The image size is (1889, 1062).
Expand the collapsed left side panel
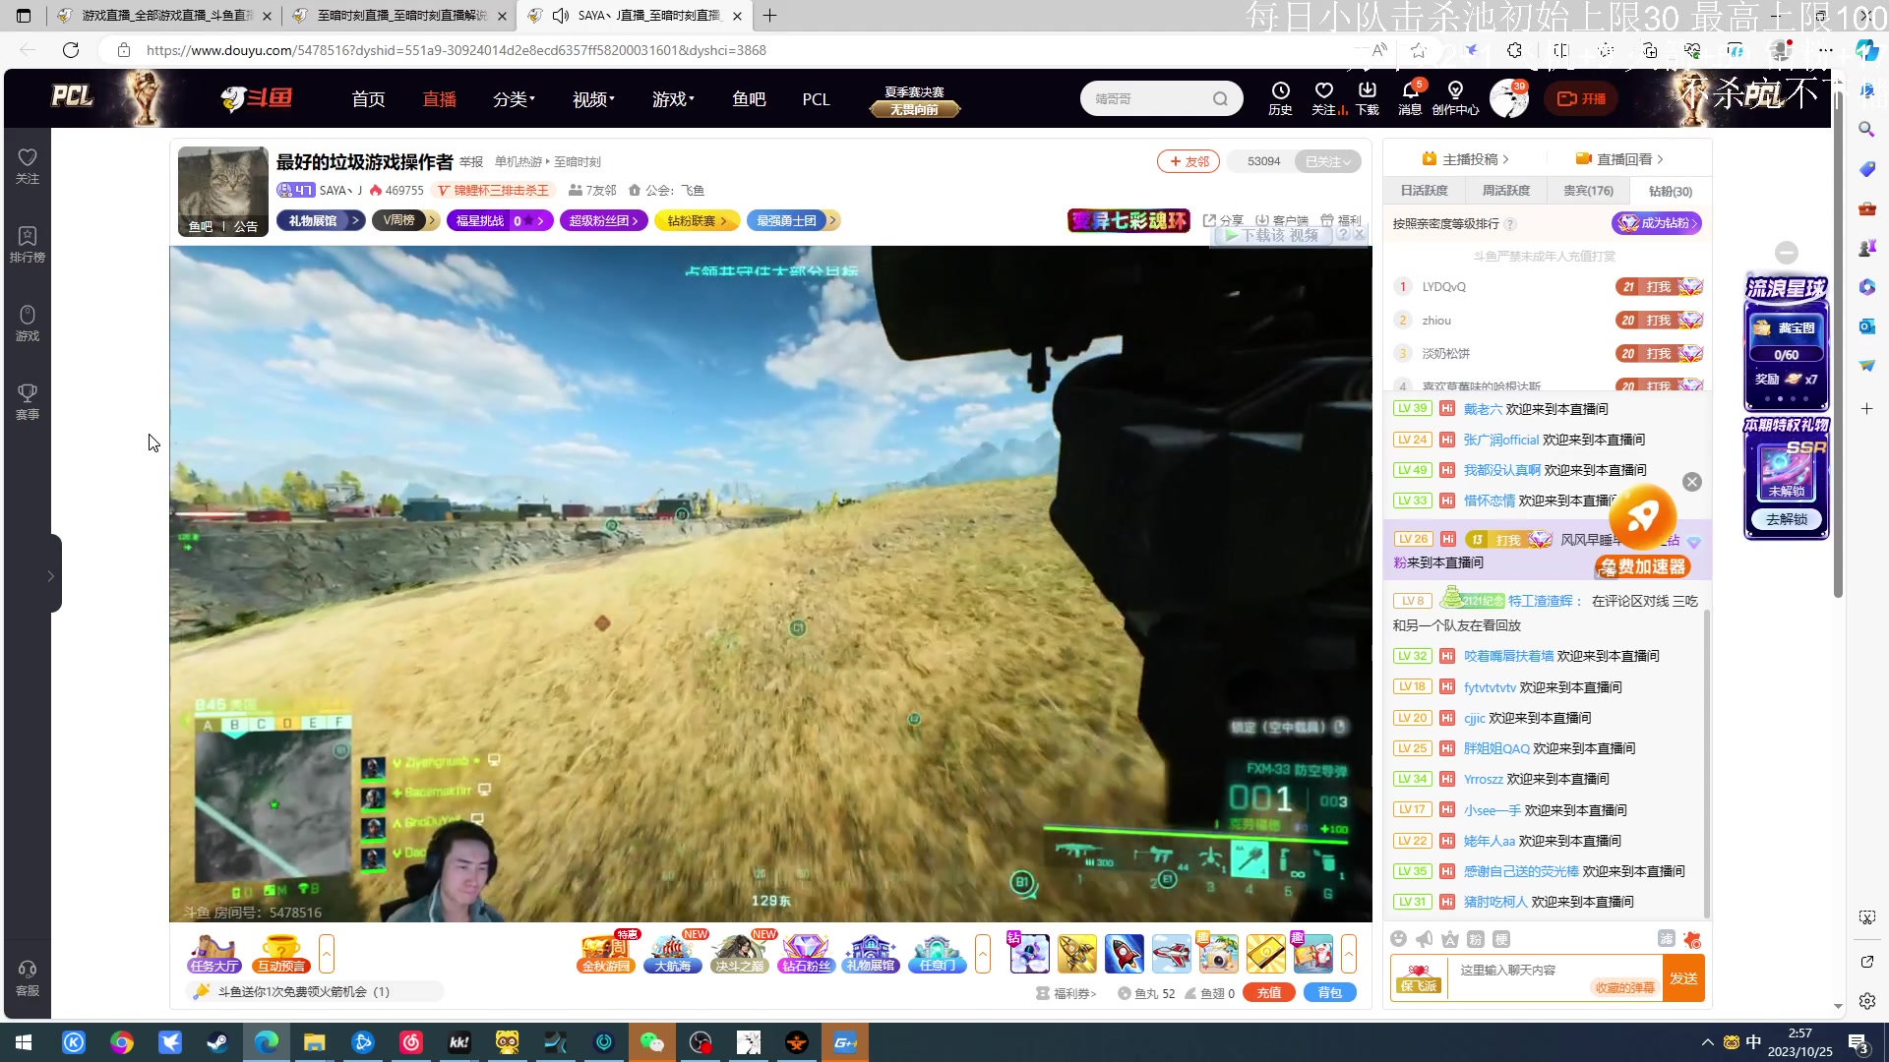click(x=51, y=575)
